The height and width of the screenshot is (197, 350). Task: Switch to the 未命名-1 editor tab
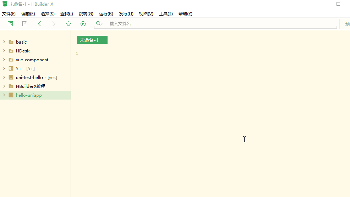(92, 40)
